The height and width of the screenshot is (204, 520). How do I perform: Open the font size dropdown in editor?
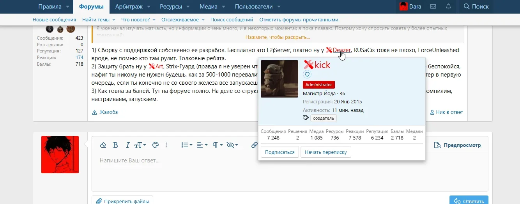140,145
